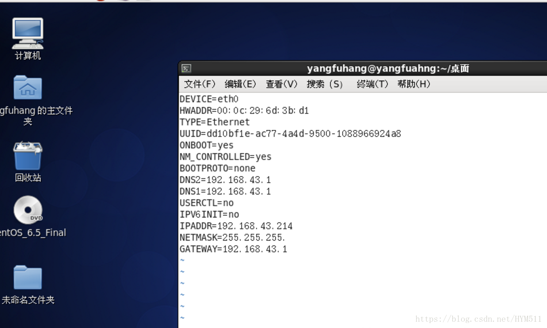Open the 编辑(E) menu

[x=240, y=84]
